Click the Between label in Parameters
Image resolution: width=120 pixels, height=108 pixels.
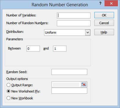coord(14,48)
